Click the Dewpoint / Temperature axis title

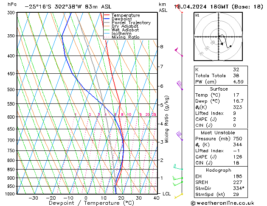tap(91, 203)
